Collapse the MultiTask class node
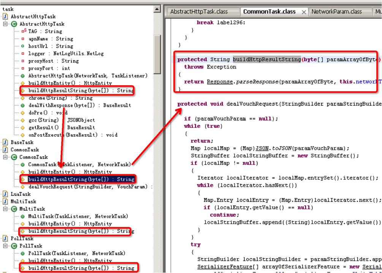Image resolution: width=382 pixels, height=273 pixels. pos(5,209)
